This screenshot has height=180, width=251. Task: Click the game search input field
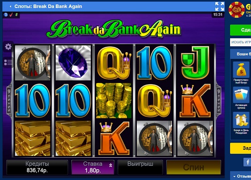240,42
